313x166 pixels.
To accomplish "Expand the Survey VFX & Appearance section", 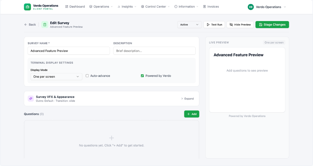I will pyautogui.click(x=187, y=99).
